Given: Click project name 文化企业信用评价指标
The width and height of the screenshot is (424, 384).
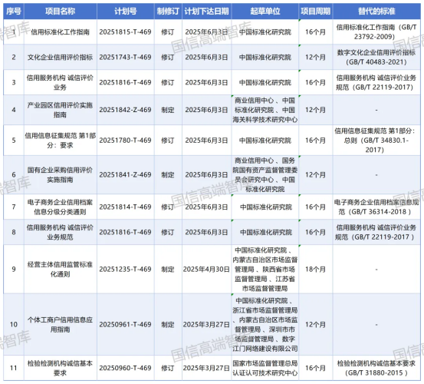Looking at the screenshot, I should coord(60,58).
